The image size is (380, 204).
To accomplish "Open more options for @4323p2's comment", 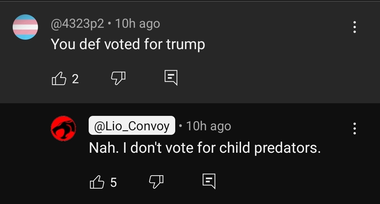I will click(355, 27).
